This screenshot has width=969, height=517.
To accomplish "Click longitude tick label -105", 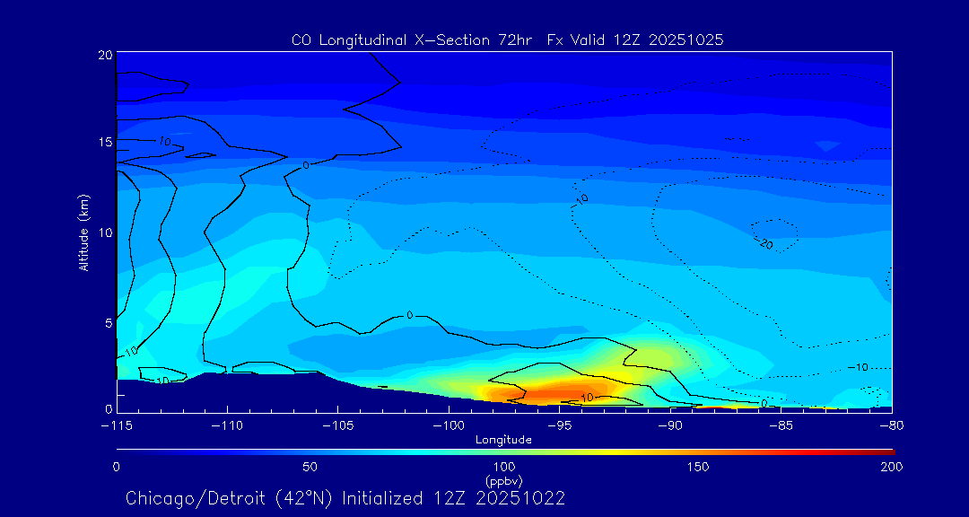I will (x=338, y=426).
